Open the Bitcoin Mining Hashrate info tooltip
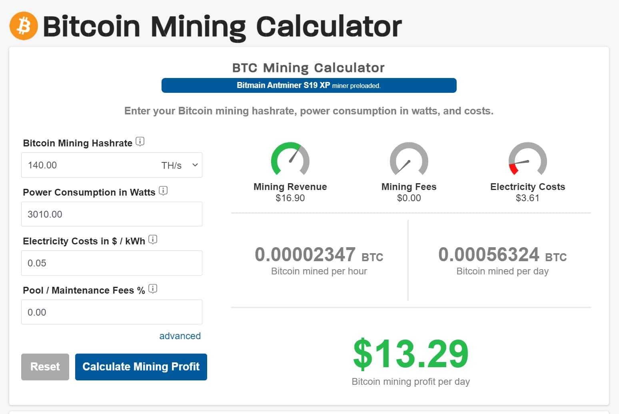The image size is (619, 414). [x=140, y=141]
